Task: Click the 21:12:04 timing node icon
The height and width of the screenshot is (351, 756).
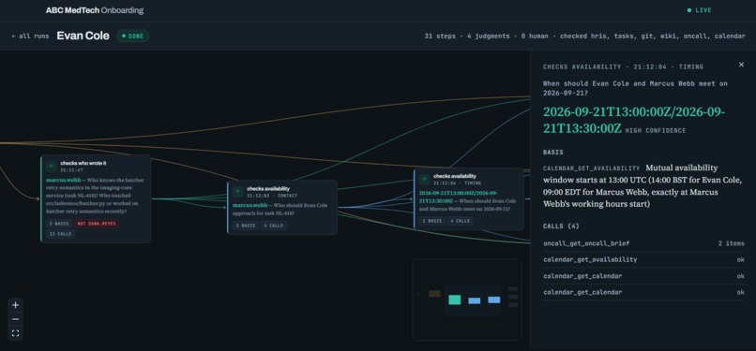Action: coord(424,179)
